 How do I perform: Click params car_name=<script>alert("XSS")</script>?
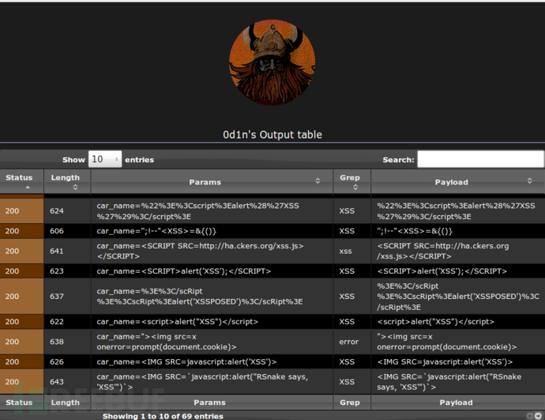click(177, 321)
